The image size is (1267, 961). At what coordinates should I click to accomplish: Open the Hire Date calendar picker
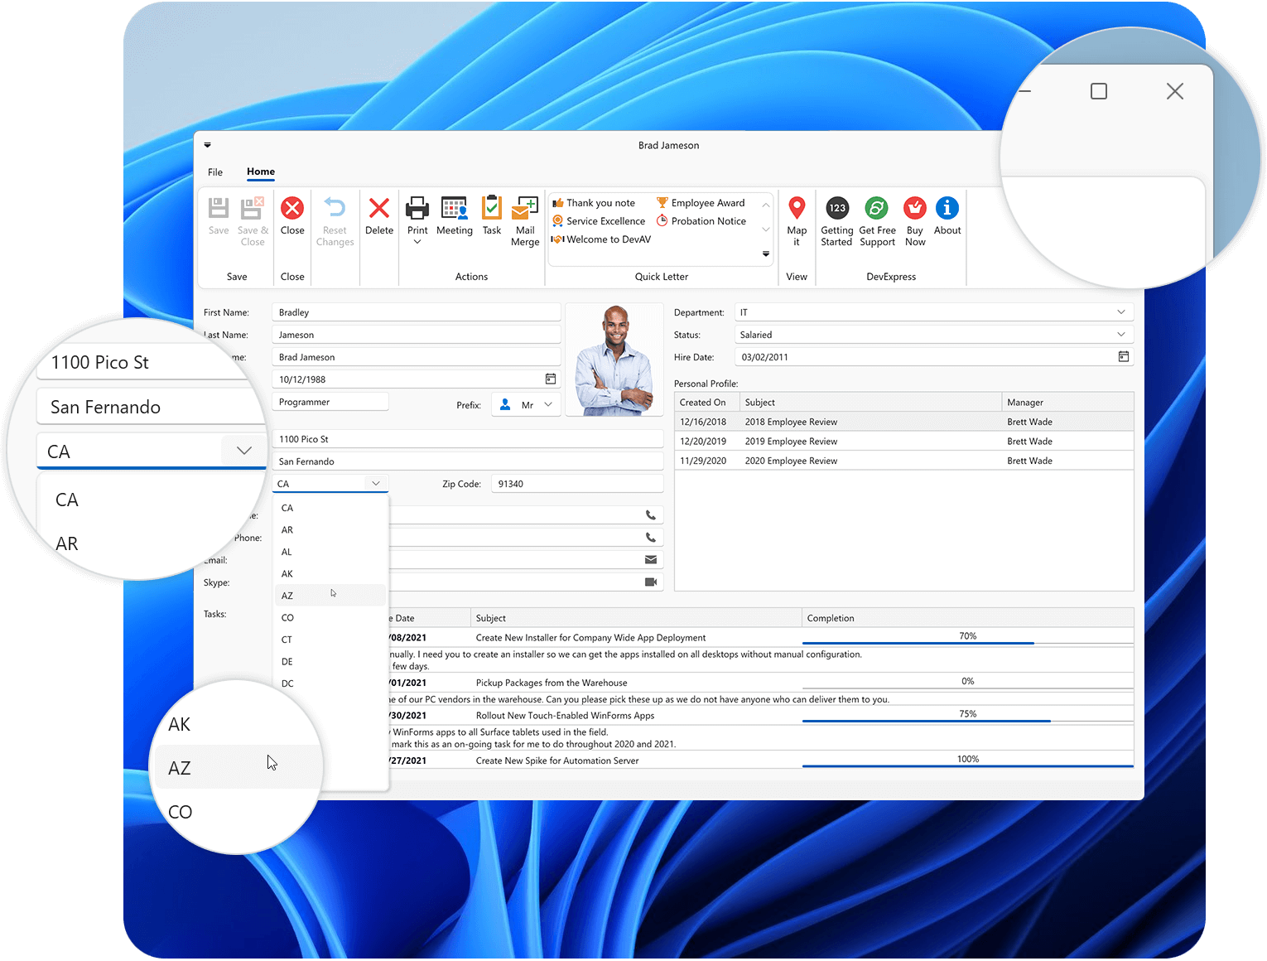(x=1124, y=356)
